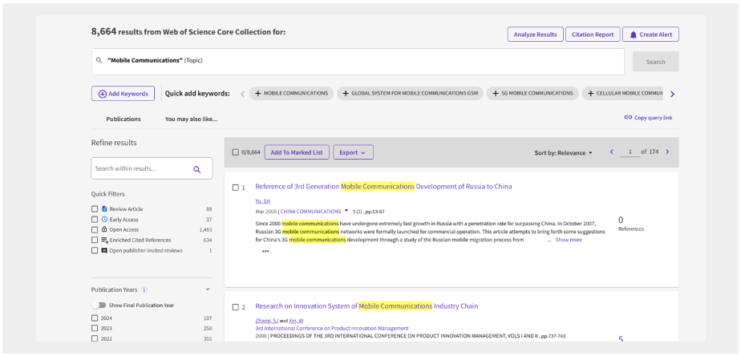Open 3rd International Conference on Product Innovation Management link
The height and width of the screenshot is (356, 741).
[332, 328]
